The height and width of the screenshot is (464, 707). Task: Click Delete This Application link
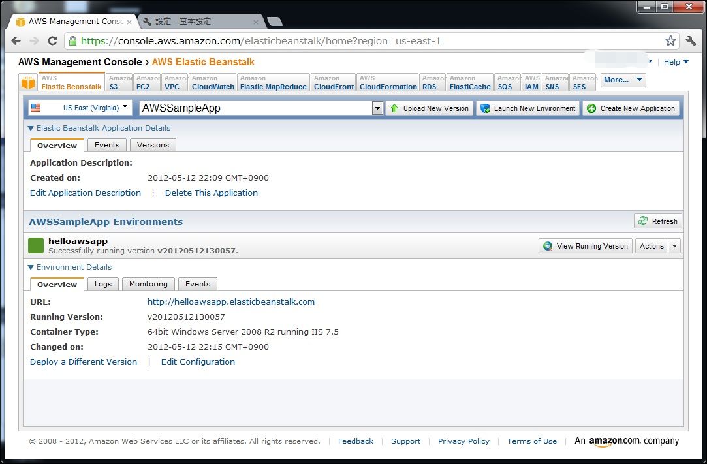tap(212, 193)
